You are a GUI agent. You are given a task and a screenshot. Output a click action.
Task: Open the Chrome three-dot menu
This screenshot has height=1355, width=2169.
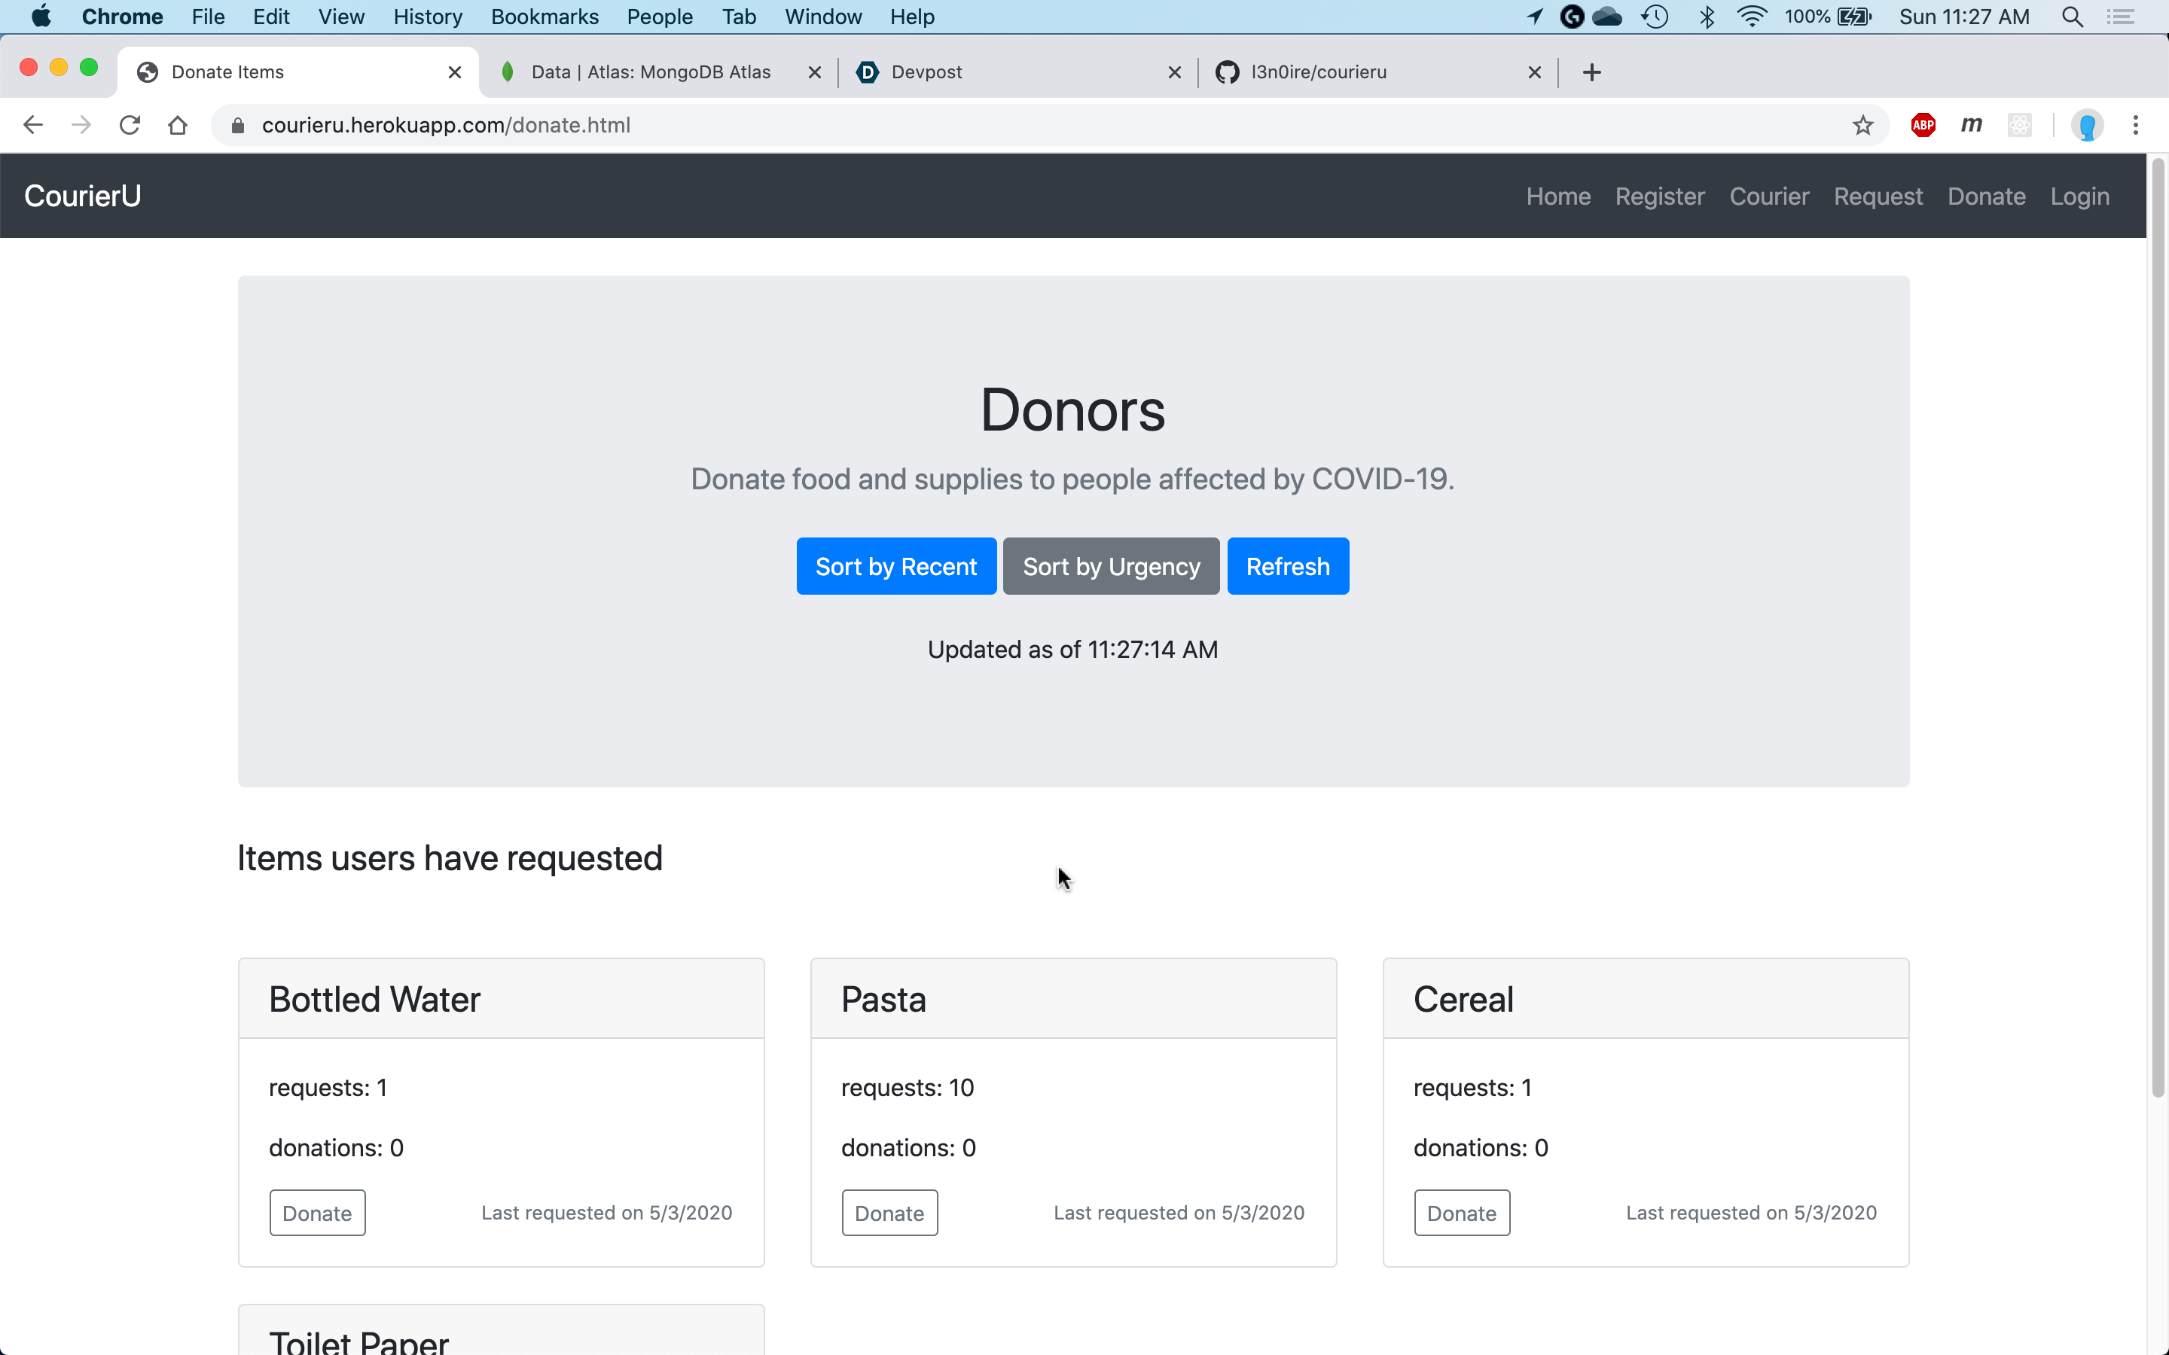(x=2135, y=126)
